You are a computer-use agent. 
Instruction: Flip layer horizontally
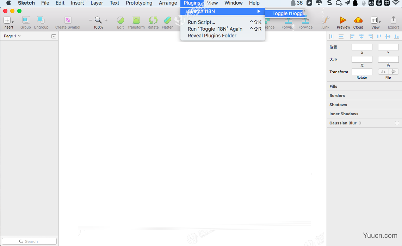coord(383,72)
